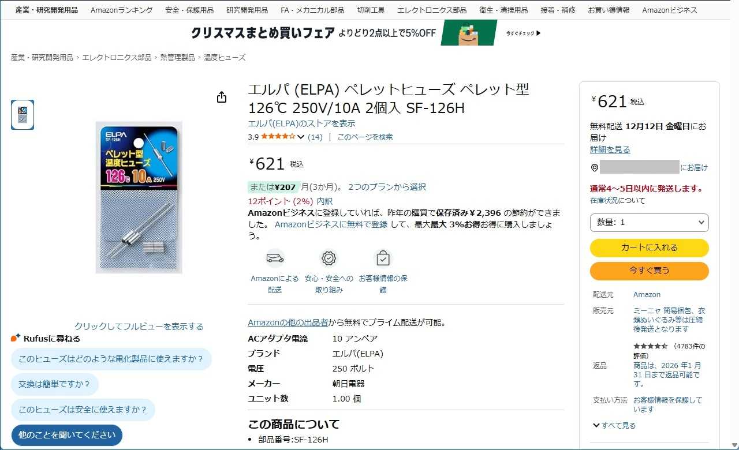Click the share icon beside the product image
The image size is (739, 450).
(222, 97)
